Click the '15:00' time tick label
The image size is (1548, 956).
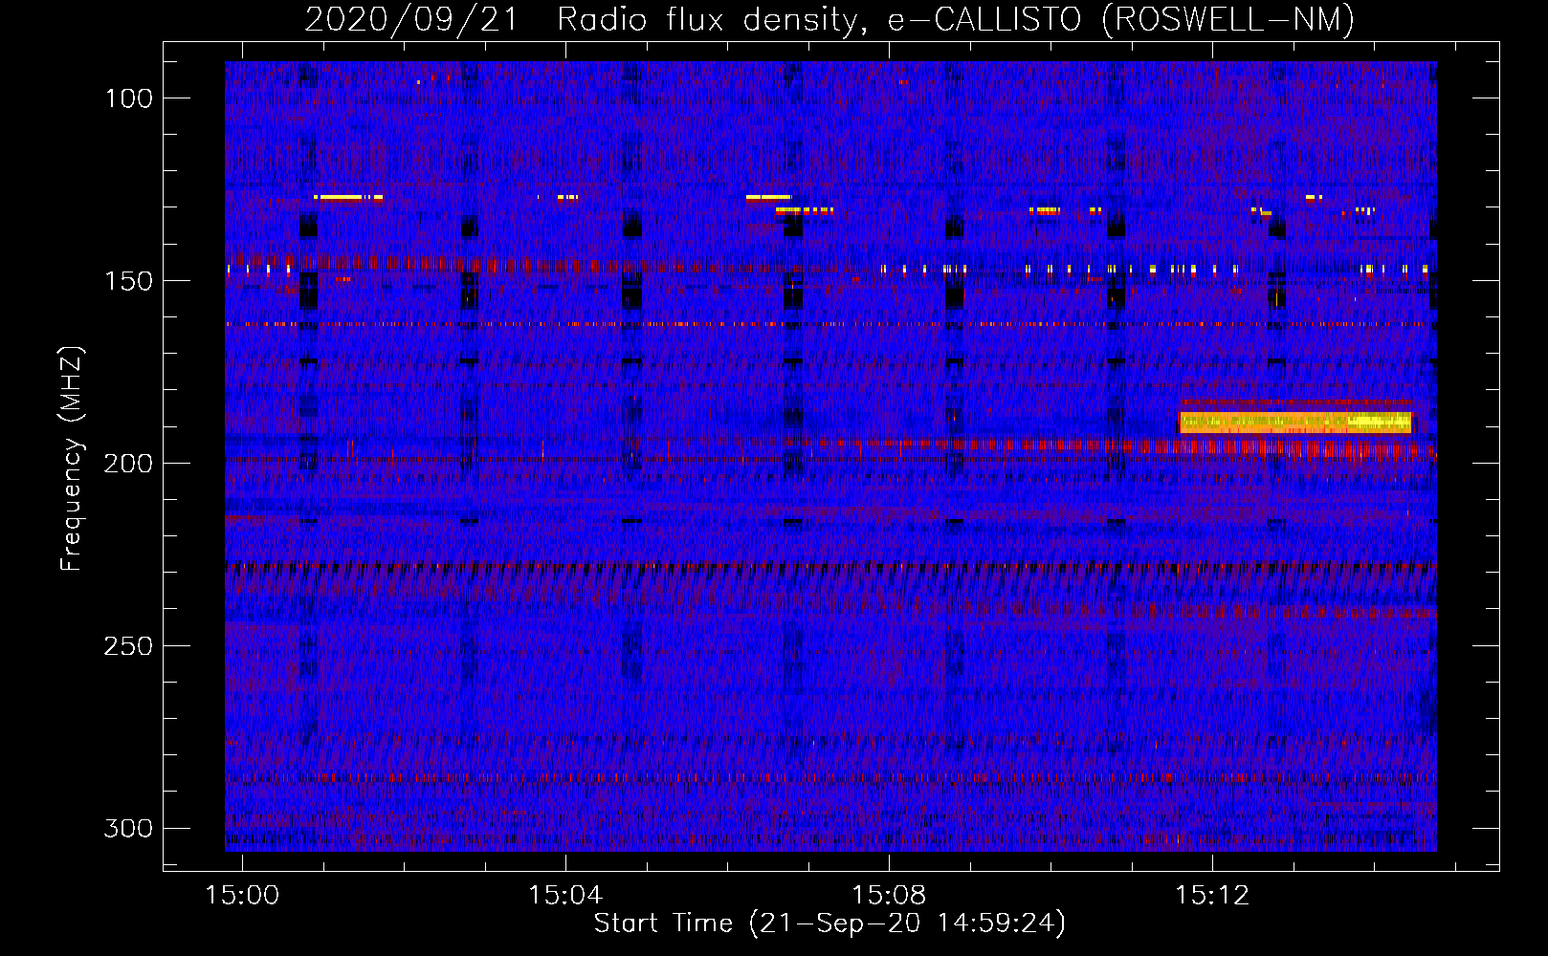tap(242, 896)
